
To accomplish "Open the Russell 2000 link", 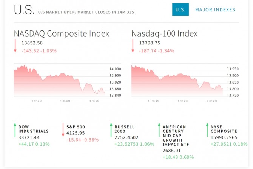I will click(124, 129).
